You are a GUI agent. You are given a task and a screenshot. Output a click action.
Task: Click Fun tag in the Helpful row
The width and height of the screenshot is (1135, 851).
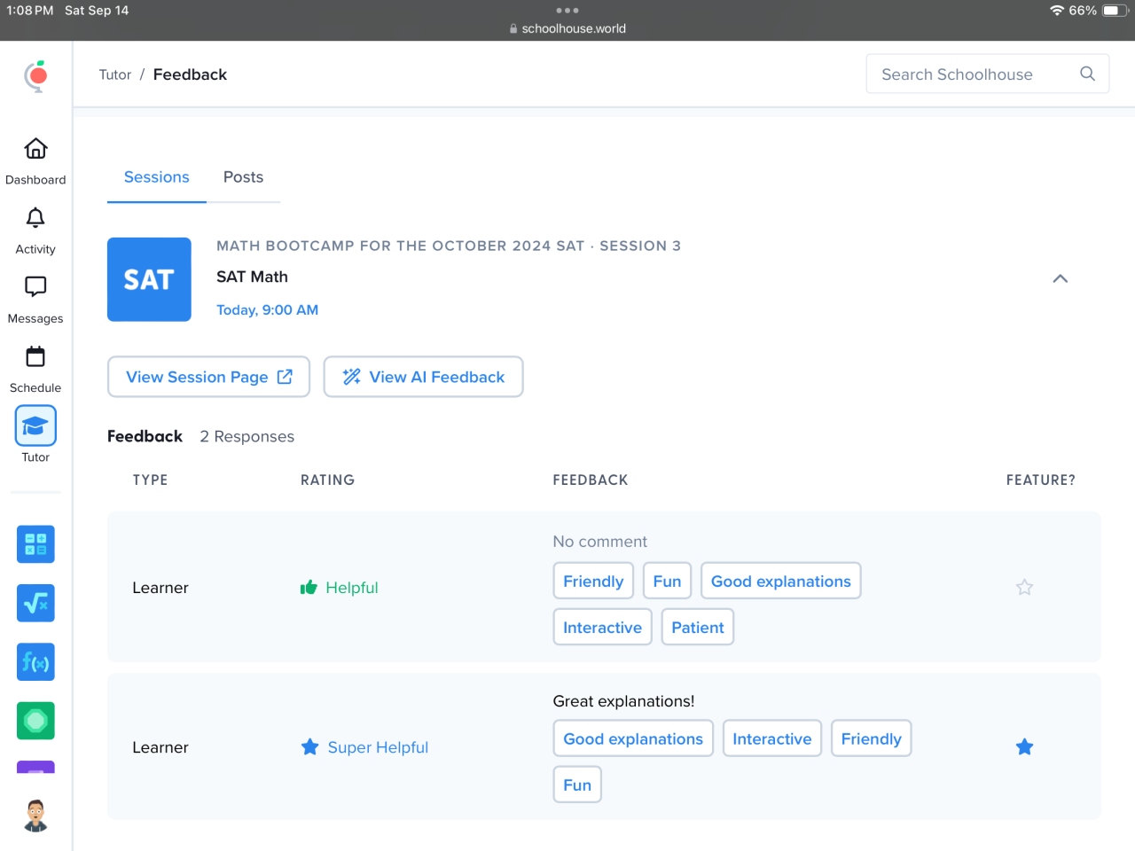tap(667, 581)
